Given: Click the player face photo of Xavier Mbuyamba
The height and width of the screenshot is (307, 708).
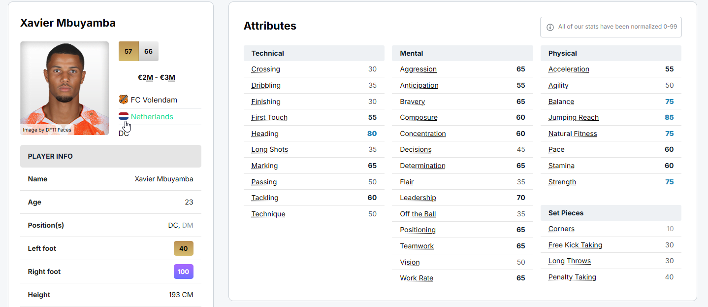Looking at the screenshot, I should click(64, 88).
